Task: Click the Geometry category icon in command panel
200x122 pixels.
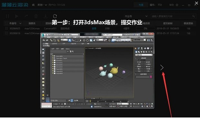Action: [136, 52]
